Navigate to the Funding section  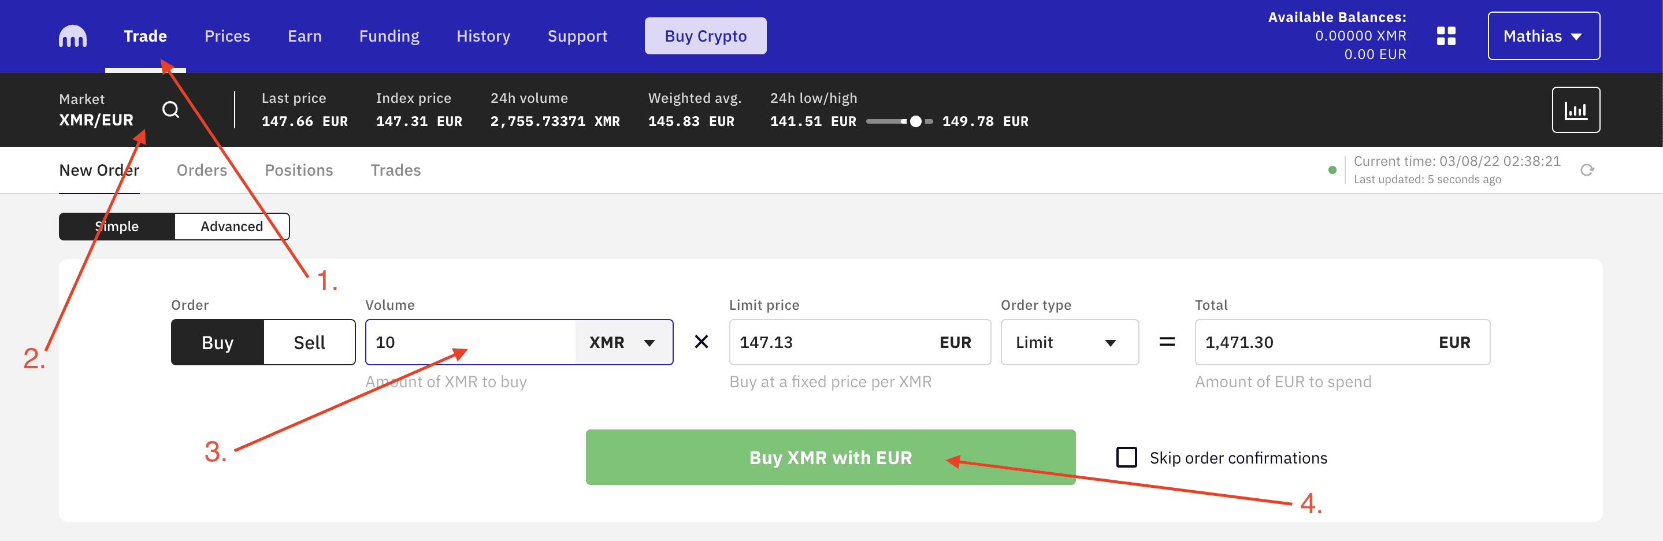pyautogui.click(x=389, y=35)
